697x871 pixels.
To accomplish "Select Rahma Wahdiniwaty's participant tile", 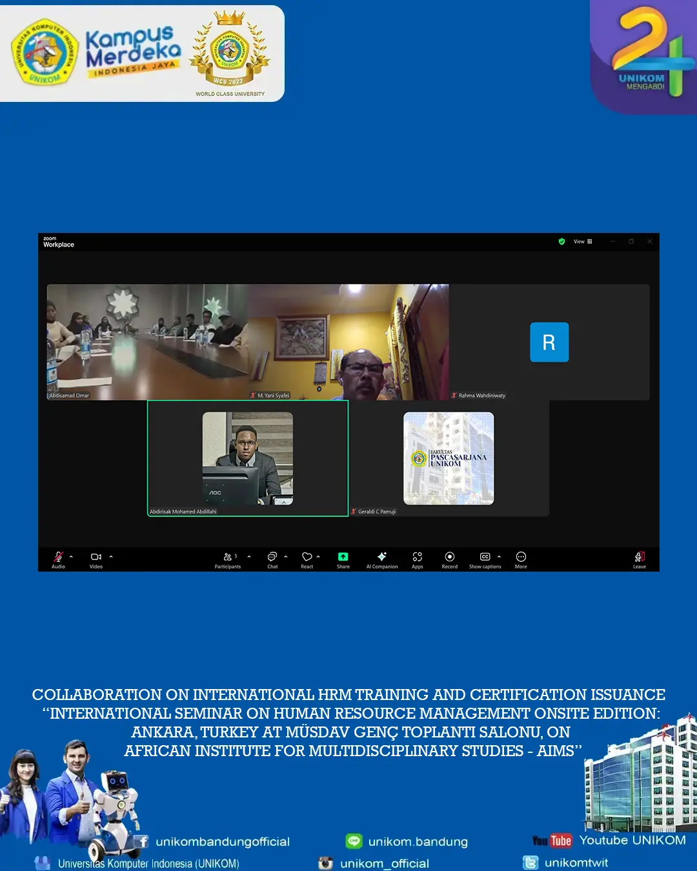I will pyautogui.click(x=549, y=342).
